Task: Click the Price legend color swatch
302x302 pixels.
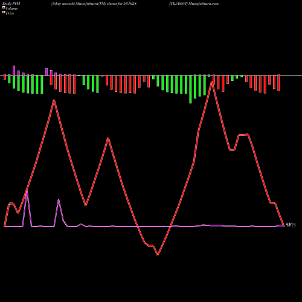Action: (x=4, y=13)
